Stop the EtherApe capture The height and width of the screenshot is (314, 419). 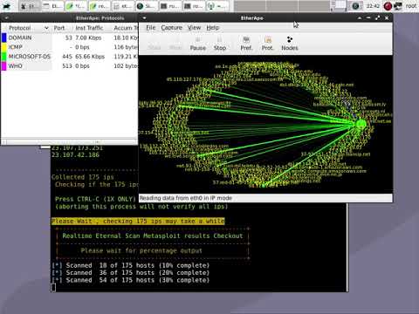coord(220,44)
